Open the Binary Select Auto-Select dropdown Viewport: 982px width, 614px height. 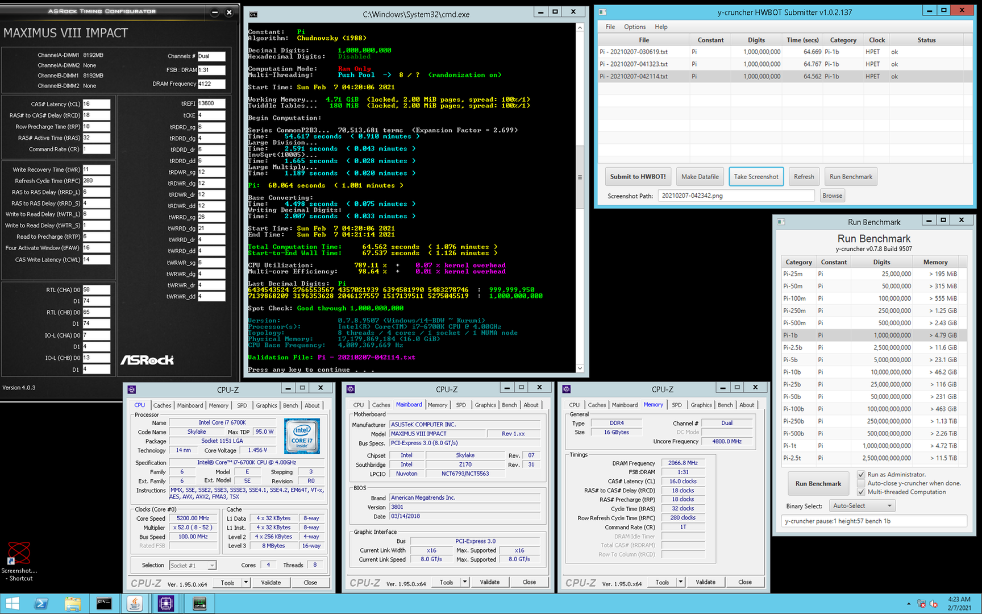point(862,505)
